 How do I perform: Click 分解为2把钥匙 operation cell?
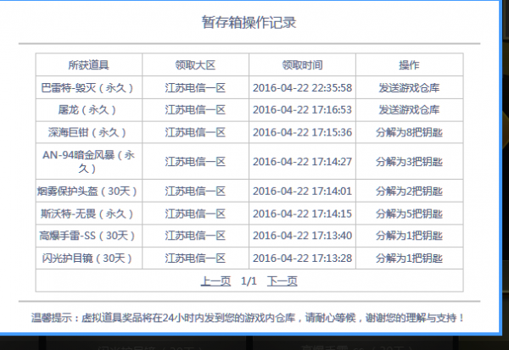(x=409, y=191)
